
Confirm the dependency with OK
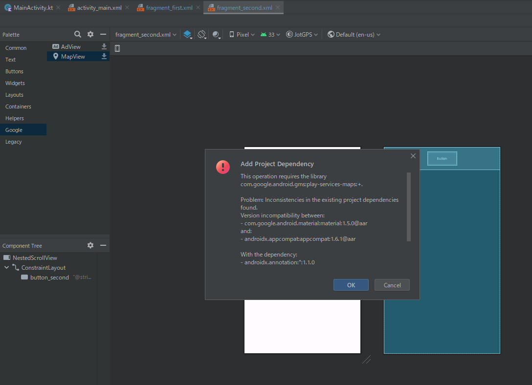tap(351, 285)
